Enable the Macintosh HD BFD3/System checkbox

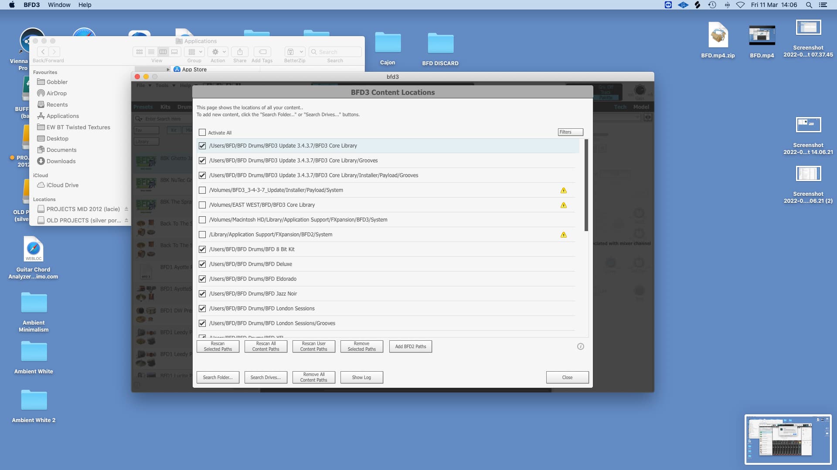coord(202,220)
